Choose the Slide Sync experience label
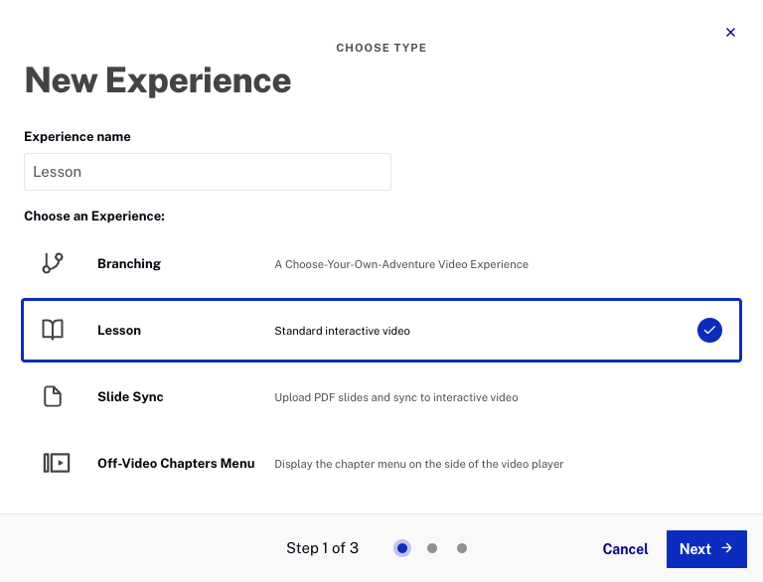The width and height of the screenshot is (763, 582). pyautogui.click(x=130, y=397)
